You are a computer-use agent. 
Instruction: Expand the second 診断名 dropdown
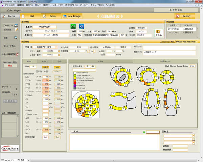click(x=193, y=138)
